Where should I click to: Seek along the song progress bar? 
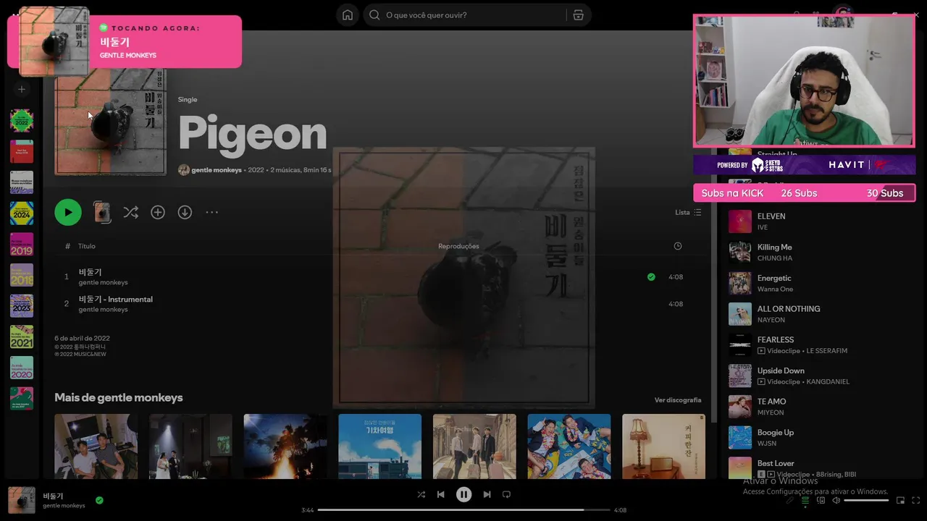463,509
